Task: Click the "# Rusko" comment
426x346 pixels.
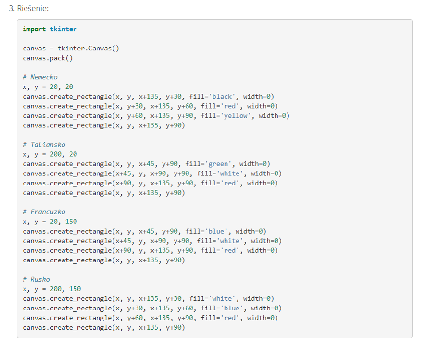Action: [36, 279]
